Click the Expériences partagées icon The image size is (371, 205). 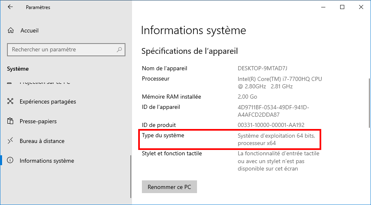click(x=11, y=101)
